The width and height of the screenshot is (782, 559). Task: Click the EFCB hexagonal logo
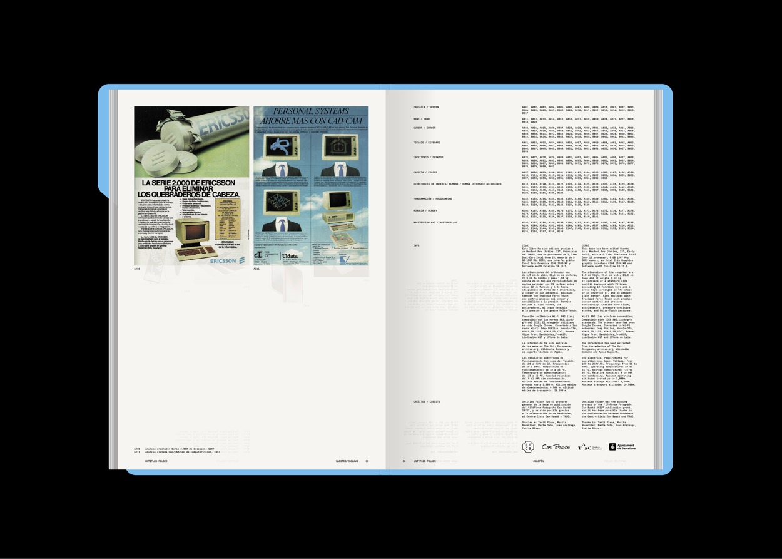(528, 446)
